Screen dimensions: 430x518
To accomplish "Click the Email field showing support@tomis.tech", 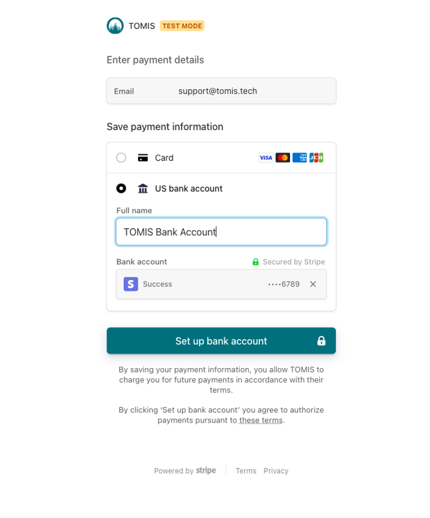I will click(x=221, y=91).
